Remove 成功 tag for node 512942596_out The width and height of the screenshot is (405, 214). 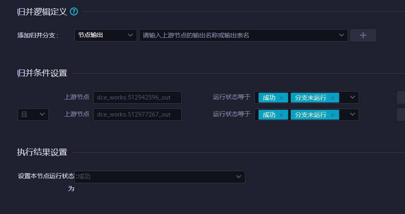(282, 98)
